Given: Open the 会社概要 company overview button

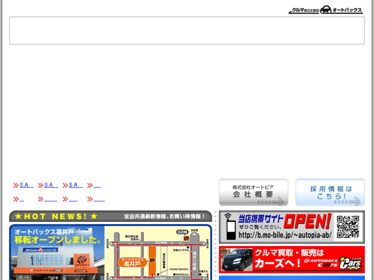Looking at the screenshot, I should (253, 192).
